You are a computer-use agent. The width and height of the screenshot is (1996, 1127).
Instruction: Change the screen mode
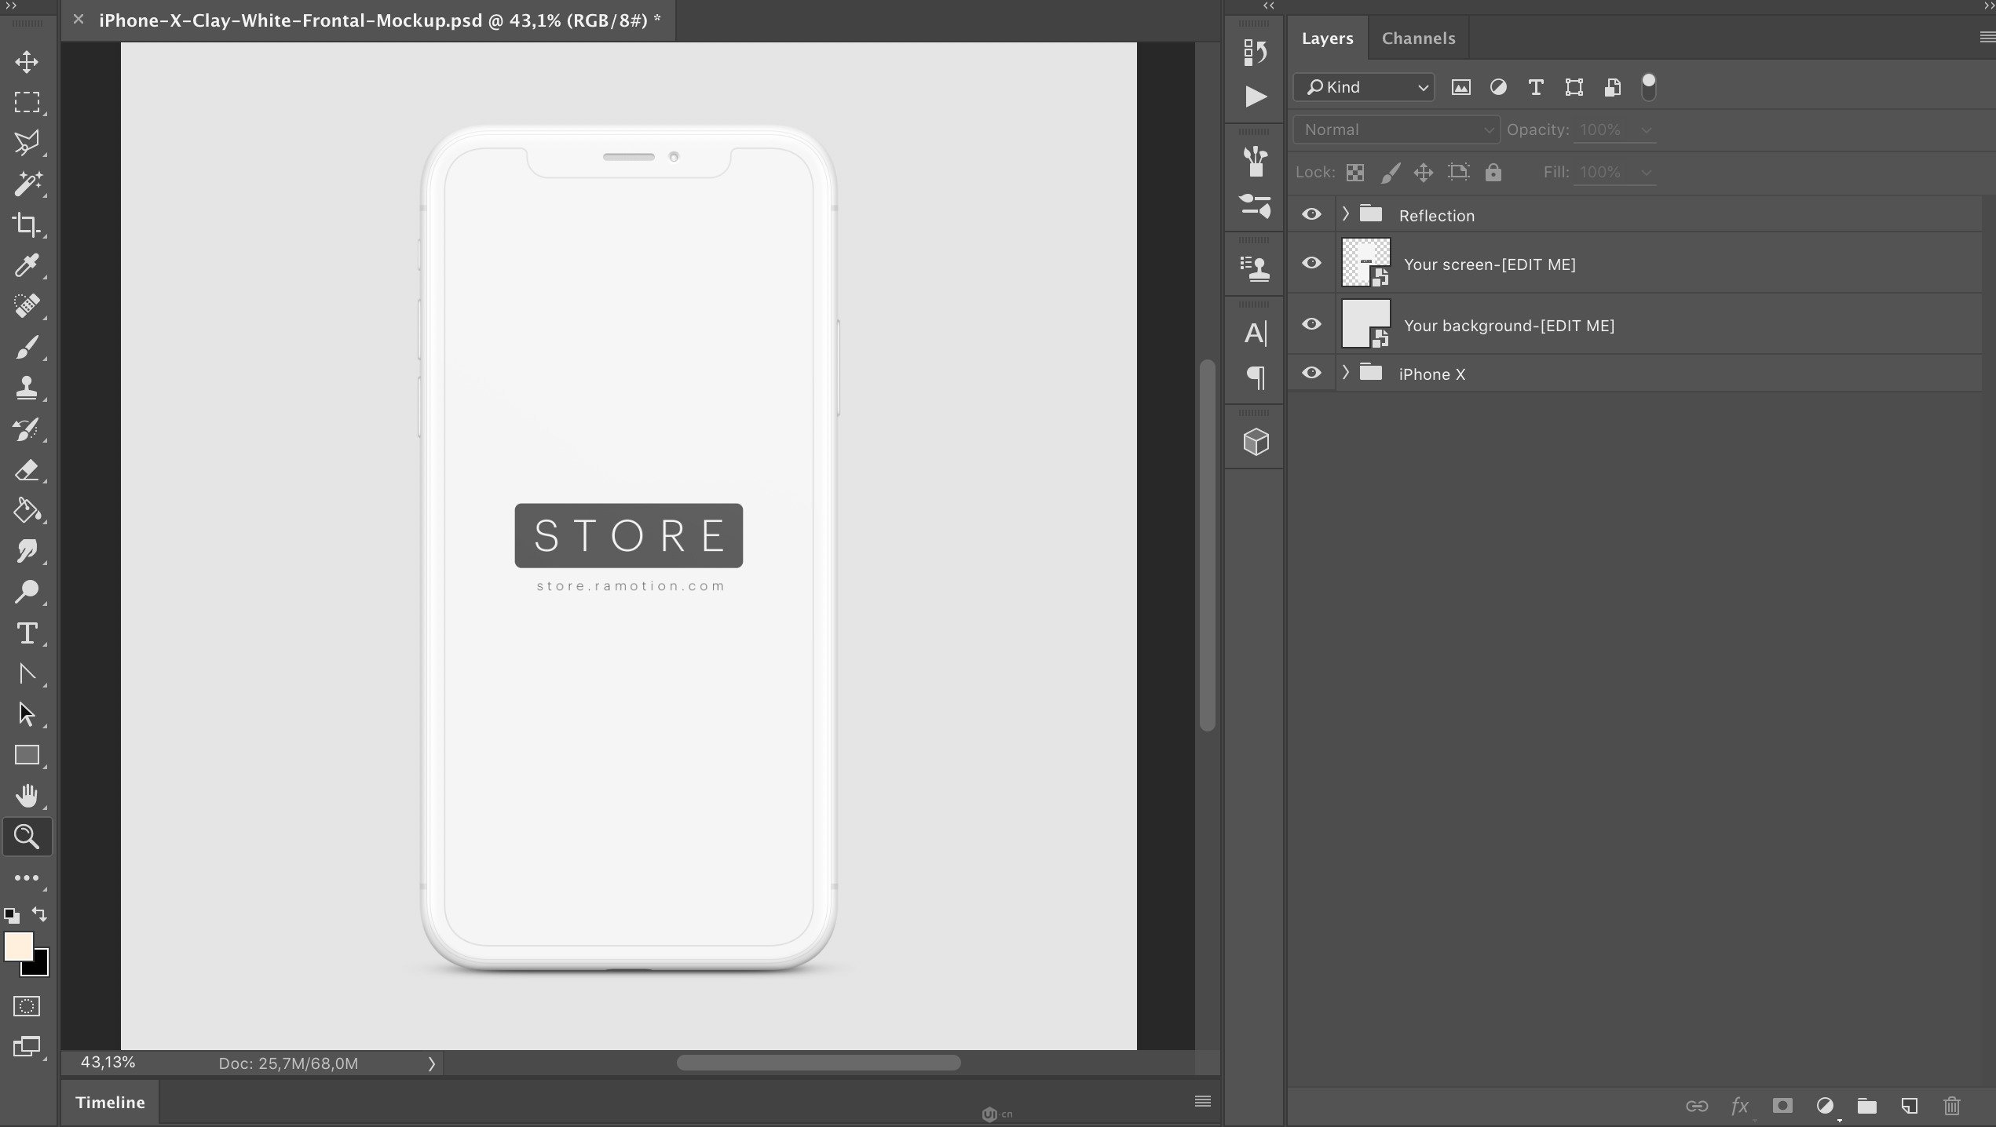click(x=27, y=1046)
